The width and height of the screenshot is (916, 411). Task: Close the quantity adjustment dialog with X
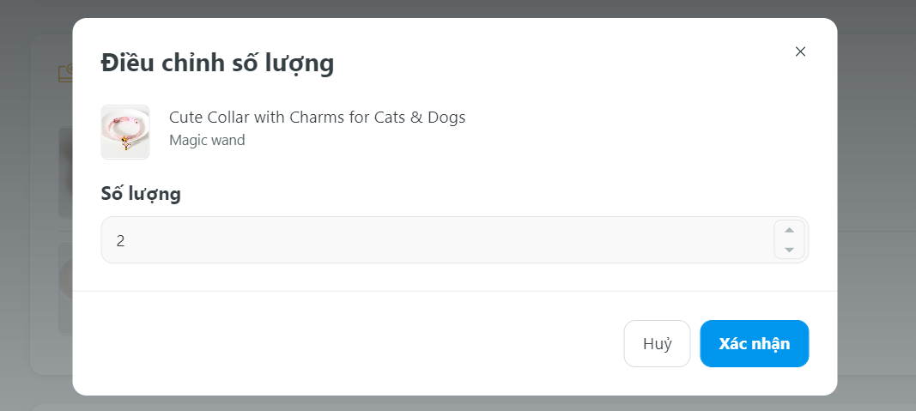(x=800, y=51)
